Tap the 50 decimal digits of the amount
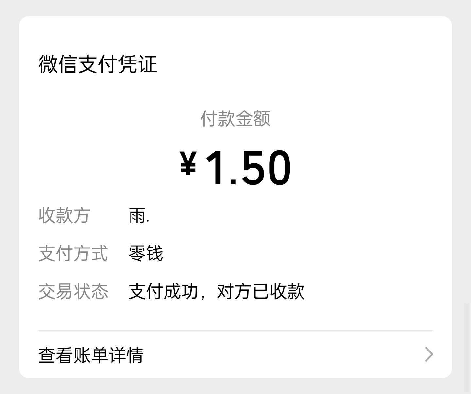Screen dimensions: 471x394 click(x=265, y=168)
